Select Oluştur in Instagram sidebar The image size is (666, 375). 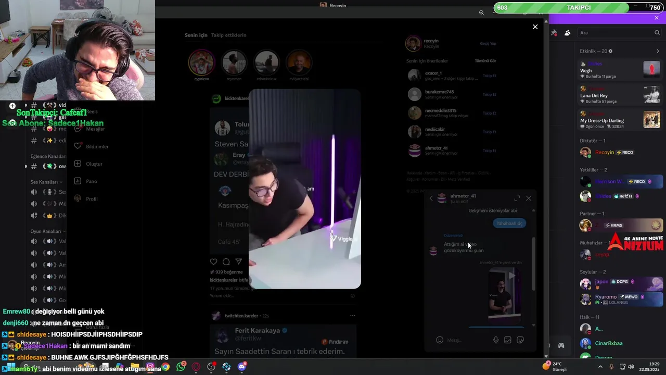(x=88, y=164)
